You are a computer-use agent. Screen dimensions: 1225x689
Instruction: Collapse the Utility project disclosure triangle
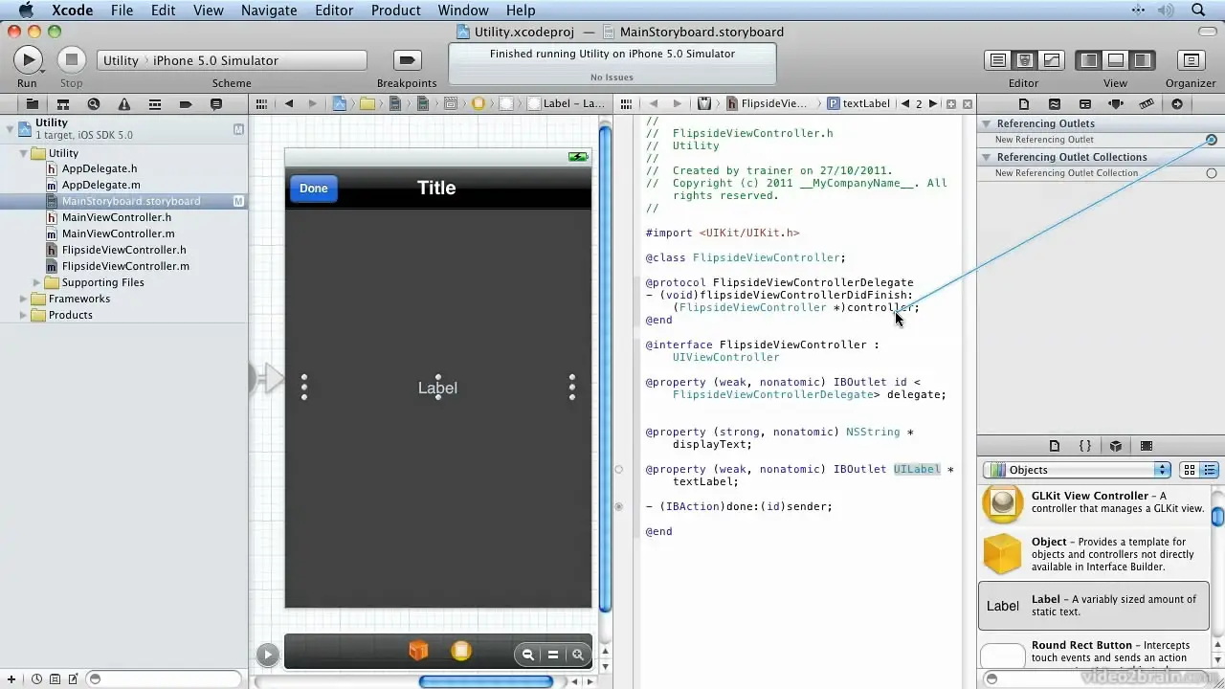[10, 128]
